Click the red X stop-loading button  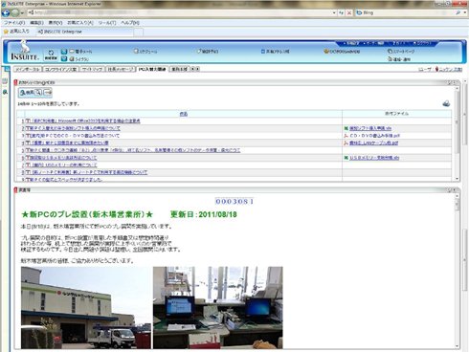point(348,12)
